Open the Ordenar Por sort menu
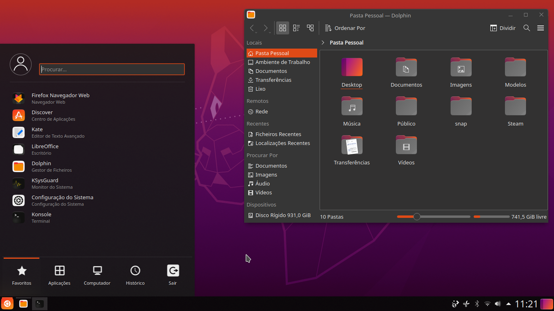Viewport: 554px width, 311px height. click(x=345, y=28)
